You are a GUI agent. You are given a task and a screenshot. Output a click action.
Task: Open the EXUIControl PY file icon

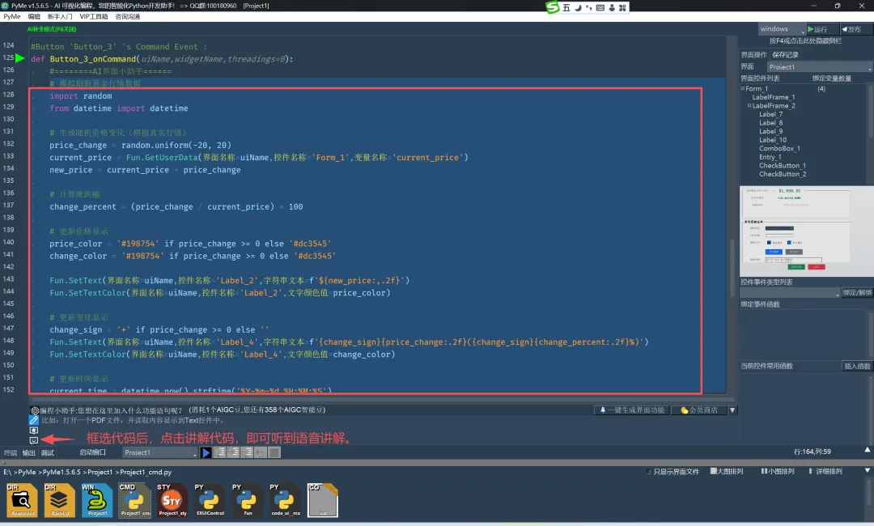210,500
